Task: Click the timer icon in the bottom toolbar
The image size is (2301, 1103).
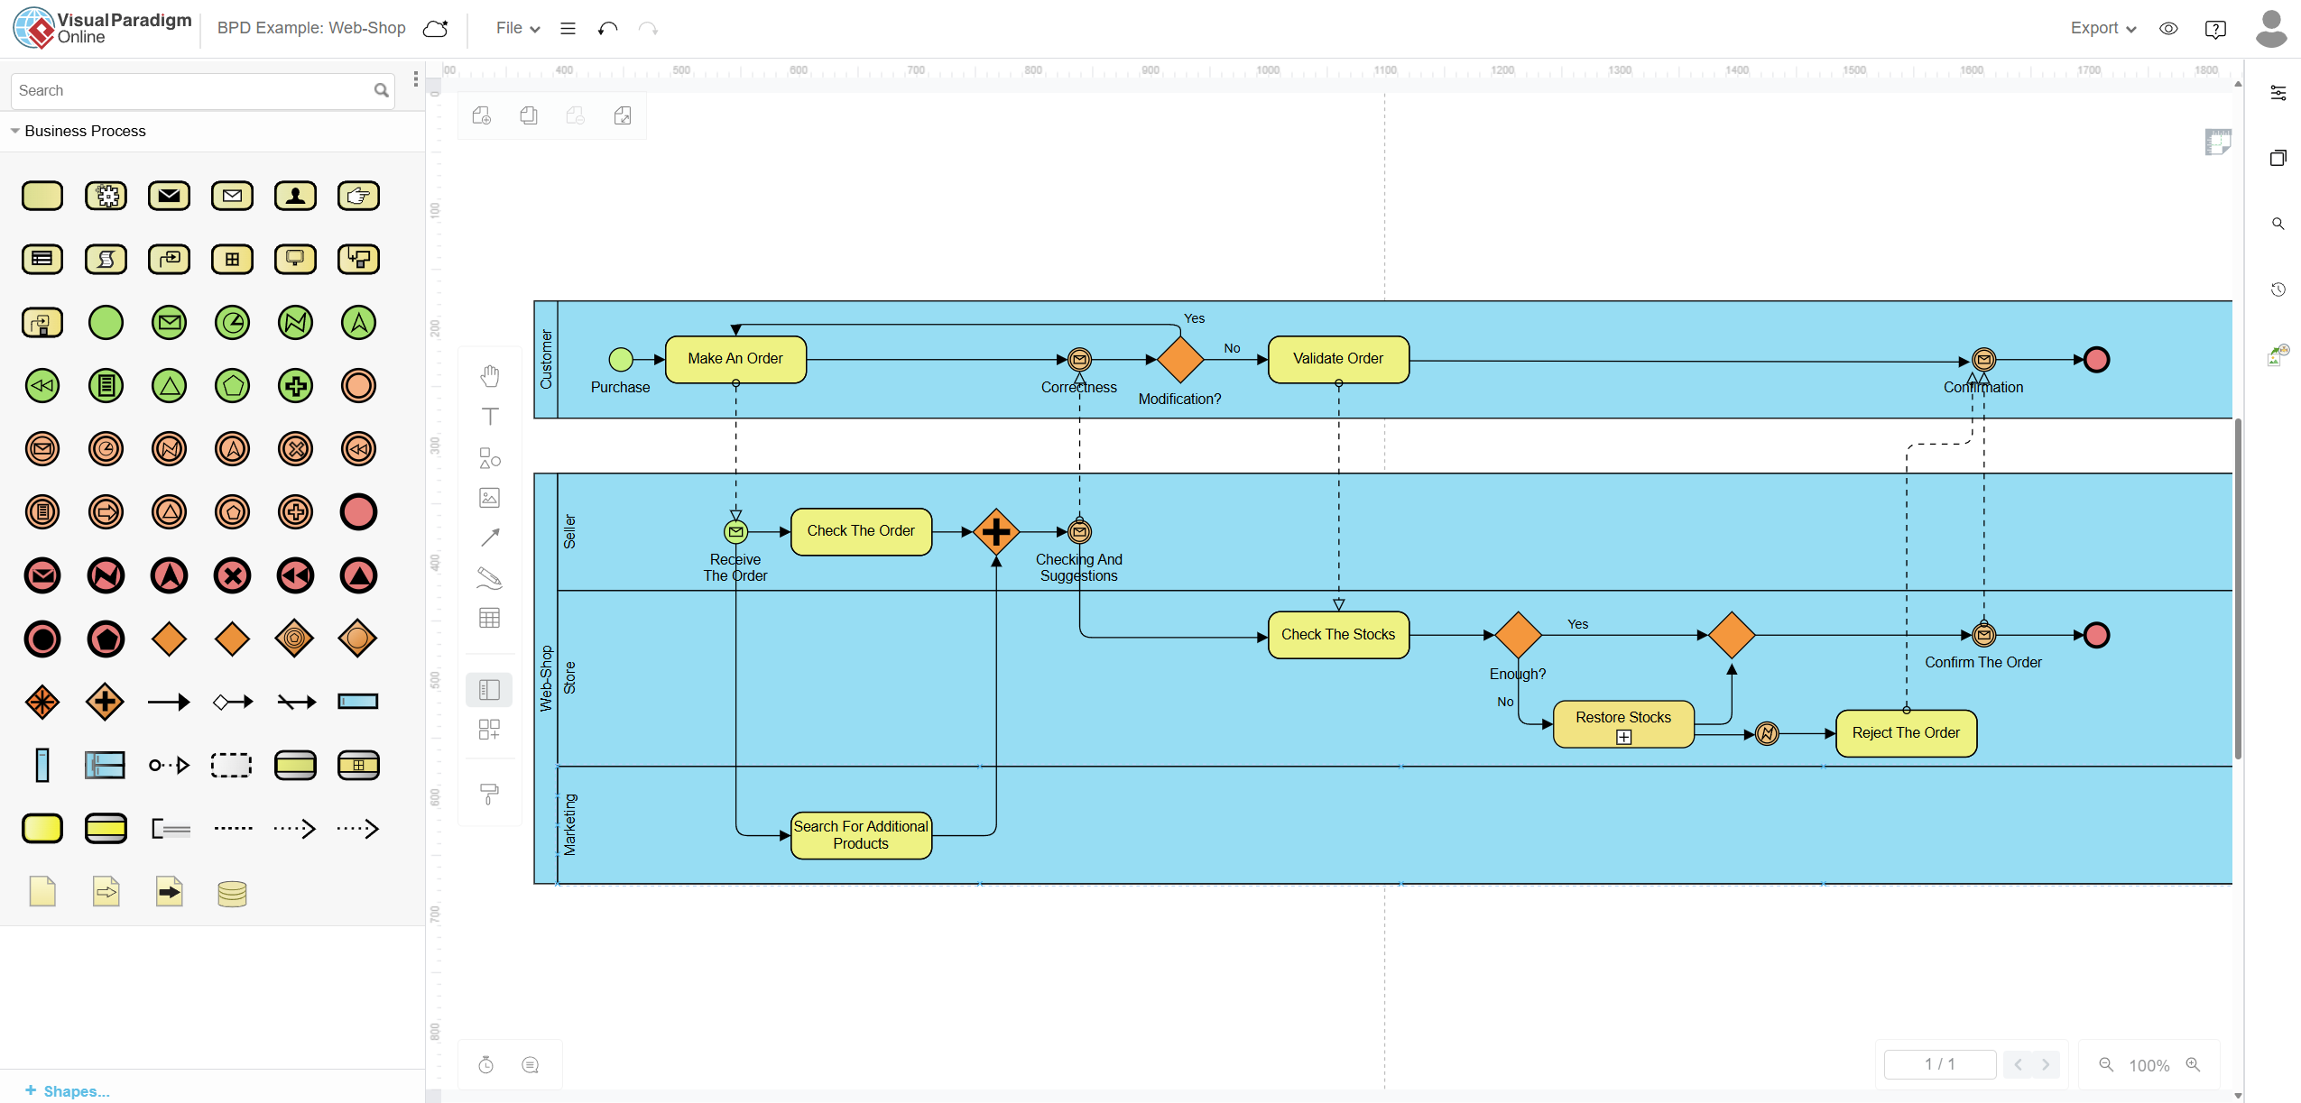Action: 485,1065
